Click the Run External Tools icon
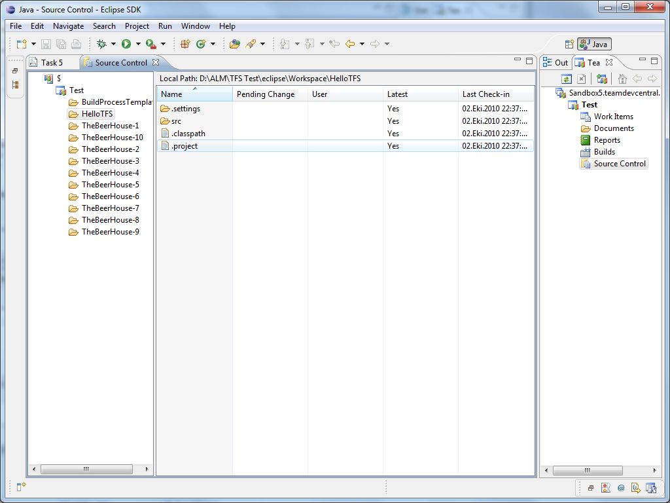Viewport: 670px width, 503px height. pos(151,44)
